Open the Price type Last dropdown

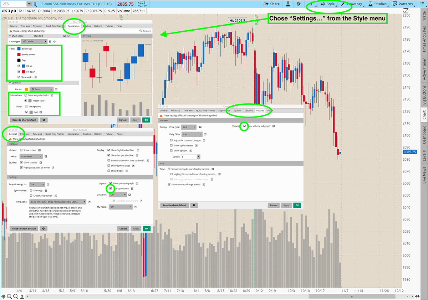189,127
